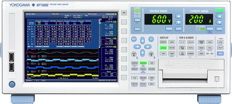The width and height of the screenshot is (232, 104).
Task: Trigger a SINGLE measurement
Action: 201,48
